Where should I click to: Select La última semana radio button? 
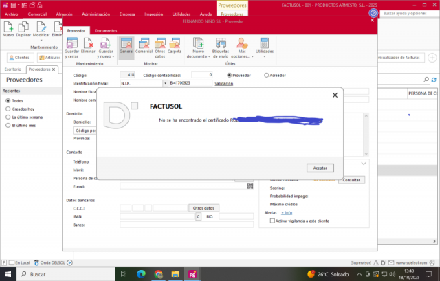click(8, 117)
